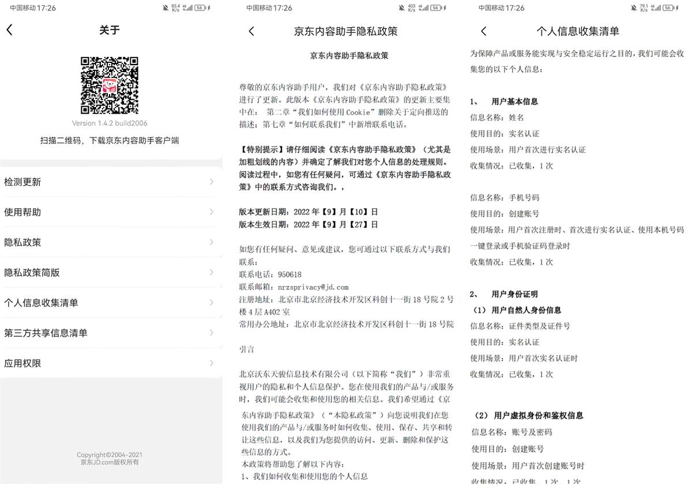Open 隐私政策 row
692x486 pixels.
tap(111, 242)
